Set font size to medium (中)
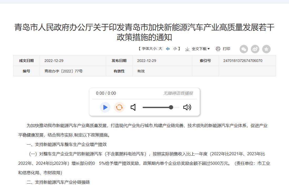 tap(168, 49)
